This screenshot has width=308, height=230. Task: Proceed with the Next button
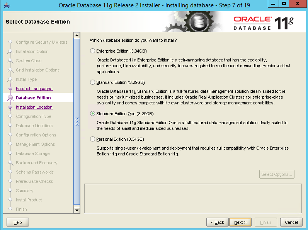pyautogui.click(x=240, y=222)
